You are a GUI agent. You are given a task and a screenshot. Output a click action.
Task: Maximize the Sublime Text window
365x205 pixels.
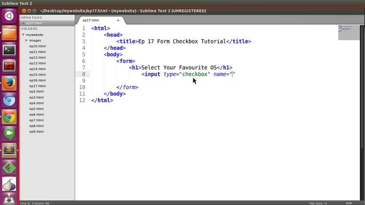(34, 11)
